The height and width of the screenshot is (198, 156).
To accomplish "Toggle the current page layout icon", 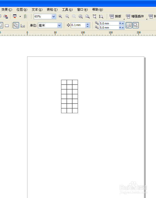I will click(23, 26).
